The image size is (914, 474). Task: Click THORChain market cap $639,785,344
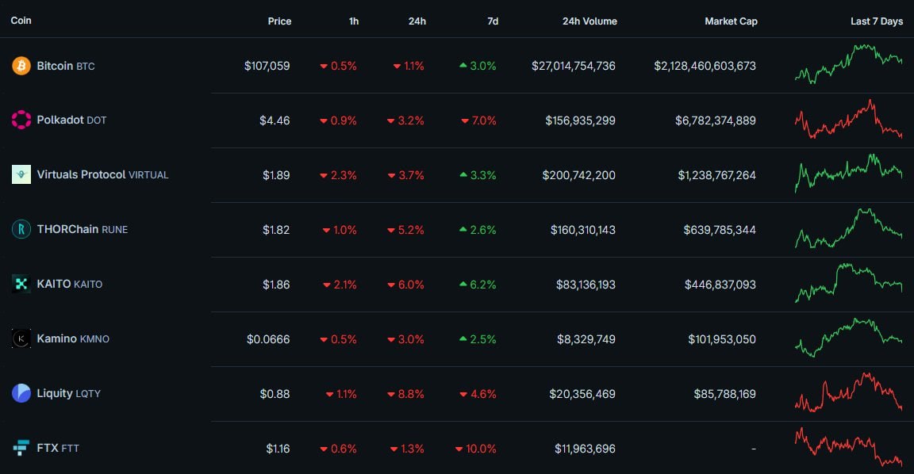pos(720,230)
